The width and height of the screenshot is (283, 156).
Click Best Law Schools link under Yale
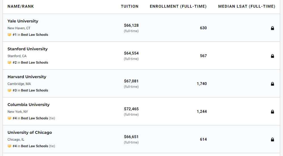34,35
